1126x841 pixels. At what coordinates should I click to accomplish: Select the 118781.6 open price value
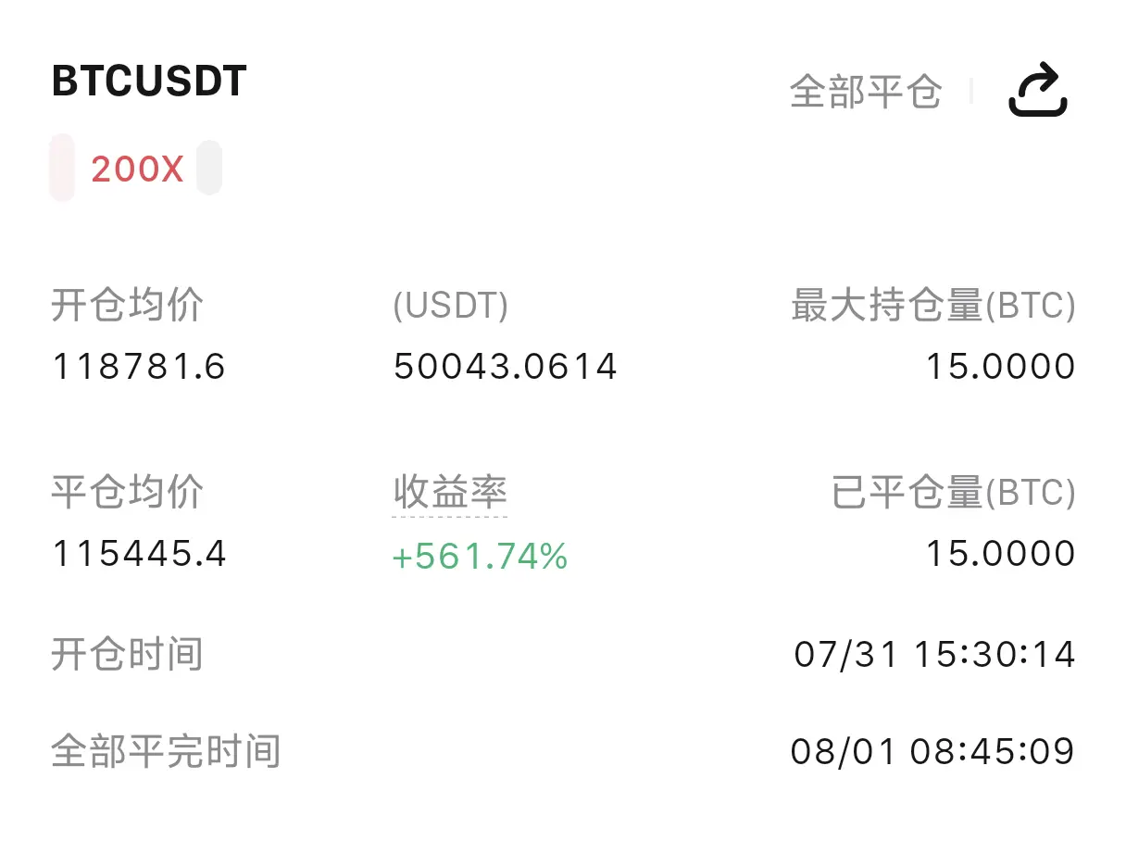pyautogui.click(x=139, y=368)
